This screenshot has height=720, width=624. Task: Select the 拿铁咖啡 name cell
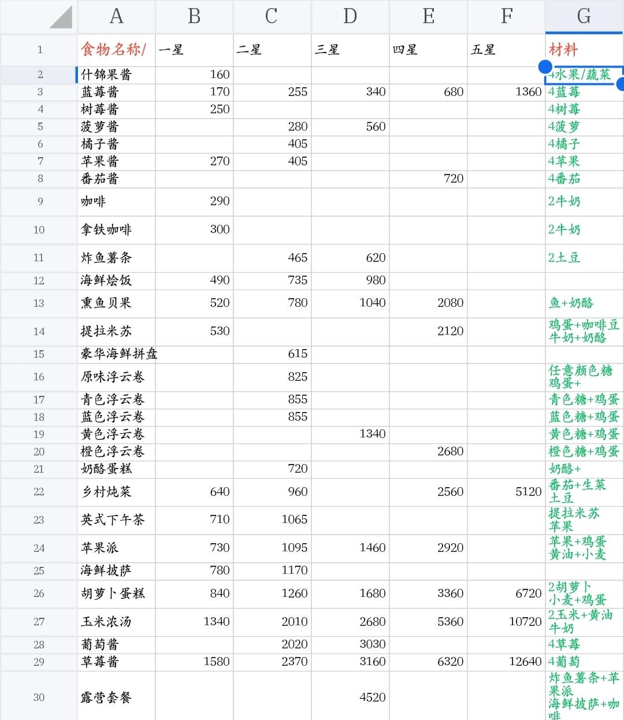116,230
